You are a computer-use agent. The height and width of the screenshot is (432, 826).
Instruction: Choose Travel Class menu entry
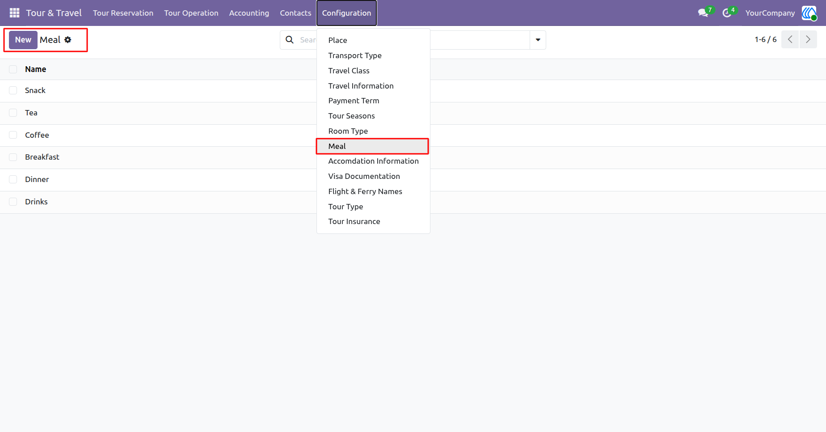coord(373,71)
